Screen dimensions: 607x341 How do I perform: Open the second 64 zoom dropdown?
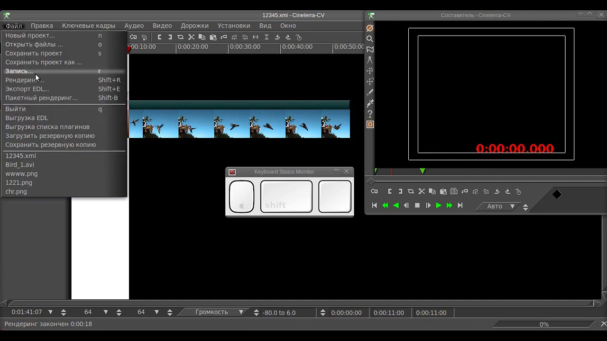click(x=156, y=313)
